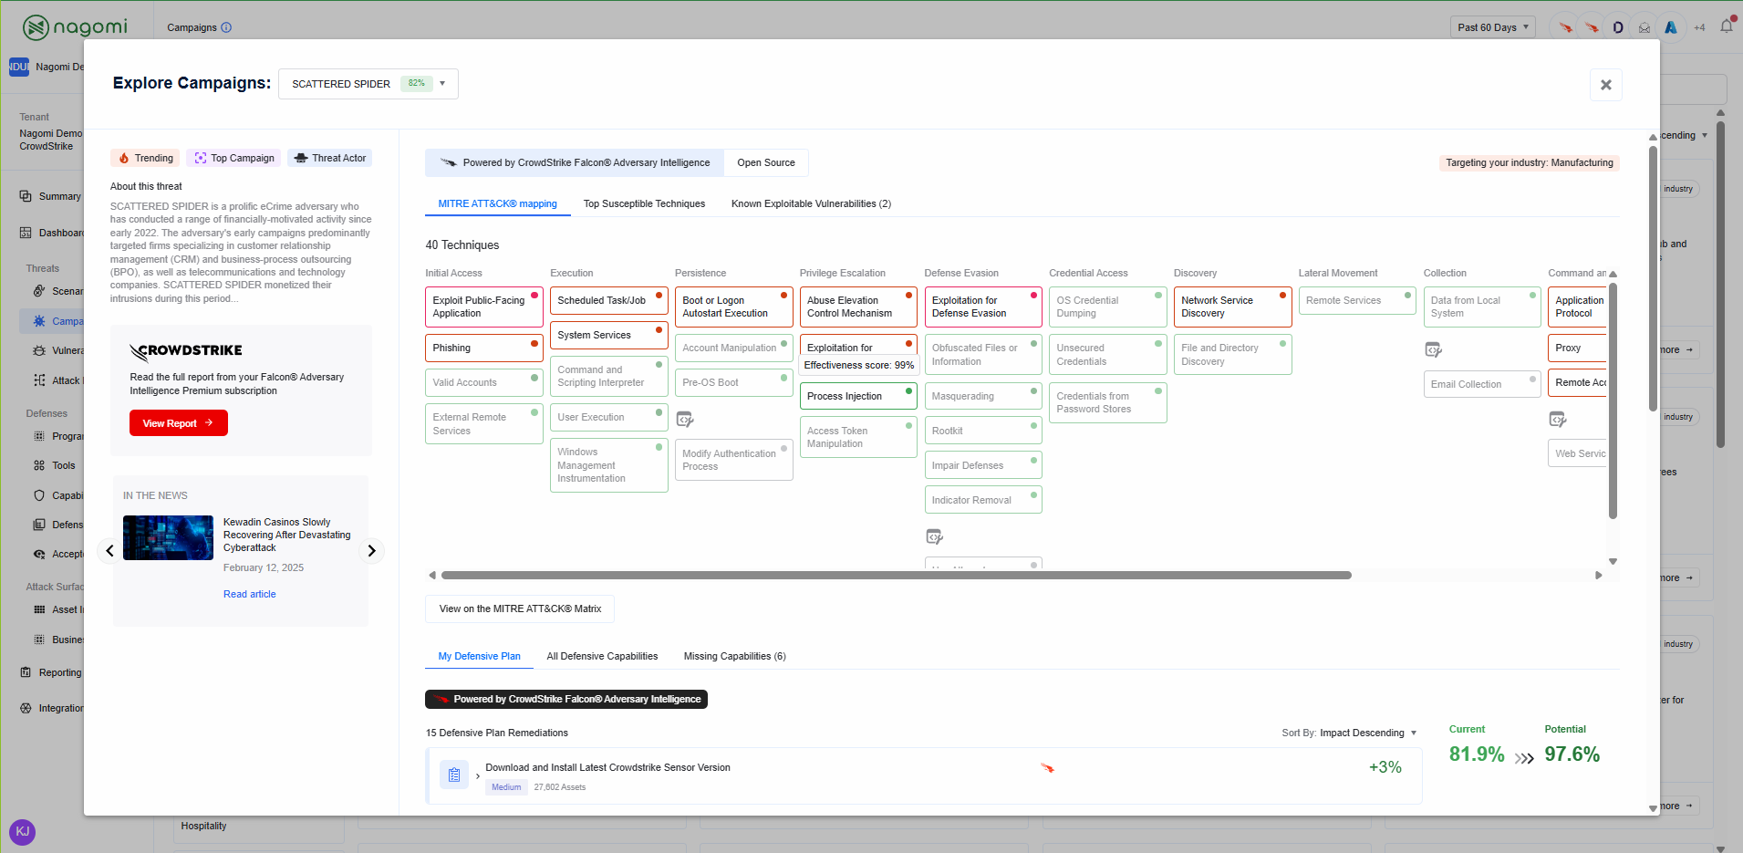Open the Past 60 Days date range dropdown
The height and width of the screenshot is (853, 1743).
point(1492,27)
